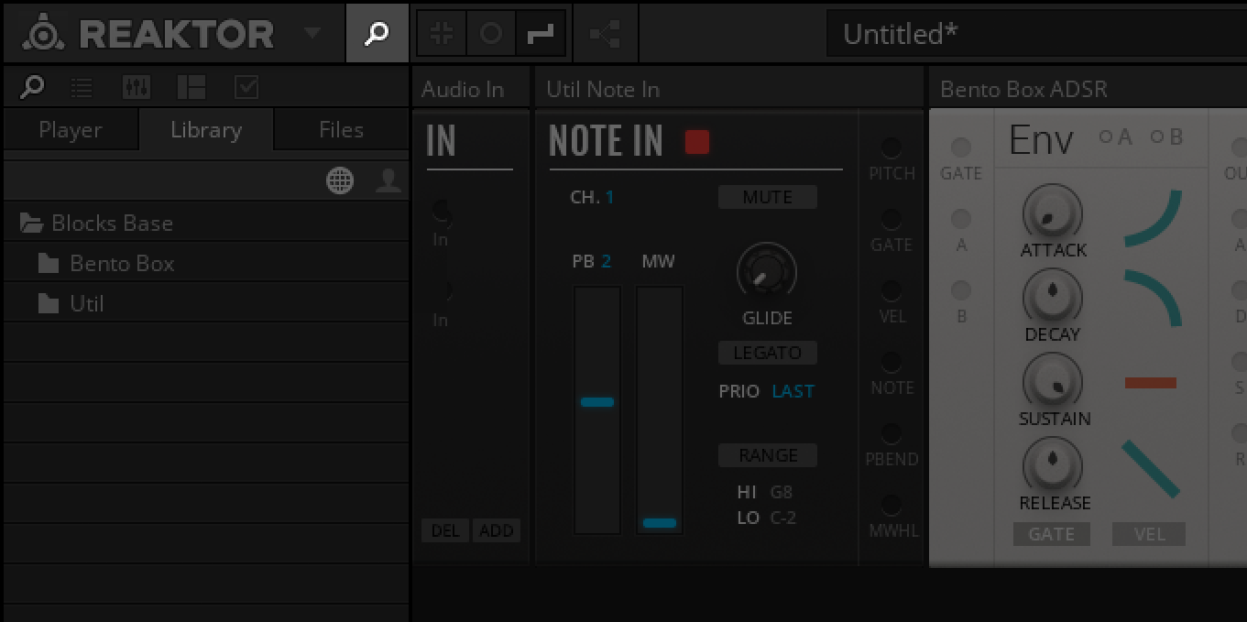Viewport: 1247px width, 622px height.
Task: Click the ADSR B input port
Action: [x=961, y=290]
